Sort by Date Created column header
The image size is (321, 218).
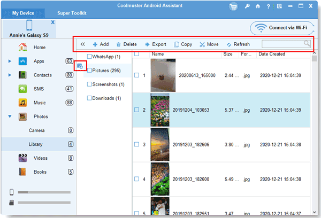coord(272,54)
